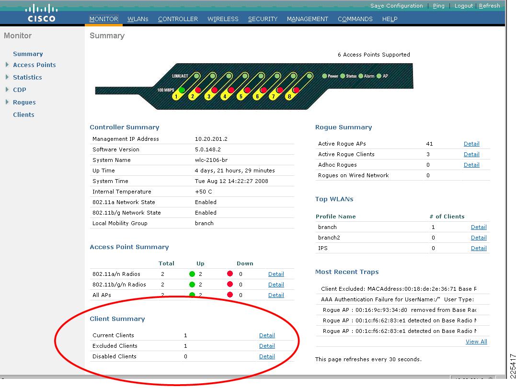View Detail for Active Rogue APs
This screenshot has width=516, height=388.
pyautogui.click(x=471, y=144)
